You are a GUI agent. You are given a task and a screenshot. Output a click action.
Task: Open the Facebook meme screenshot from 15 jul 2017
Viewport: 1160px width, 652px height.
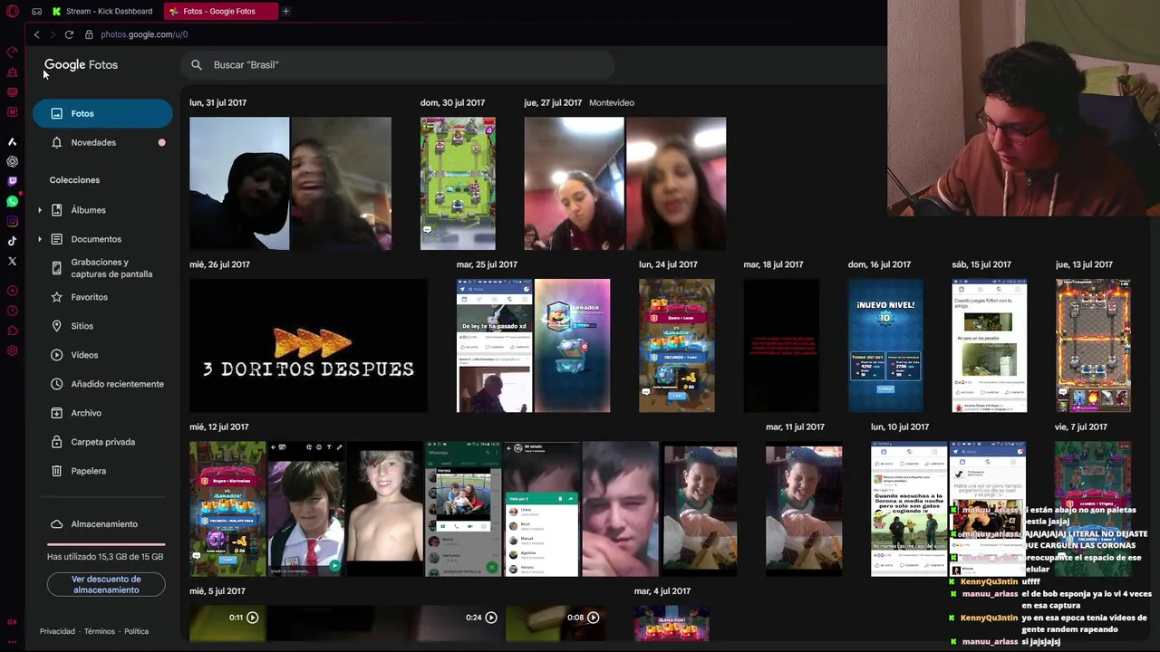(x=990, y=346)
